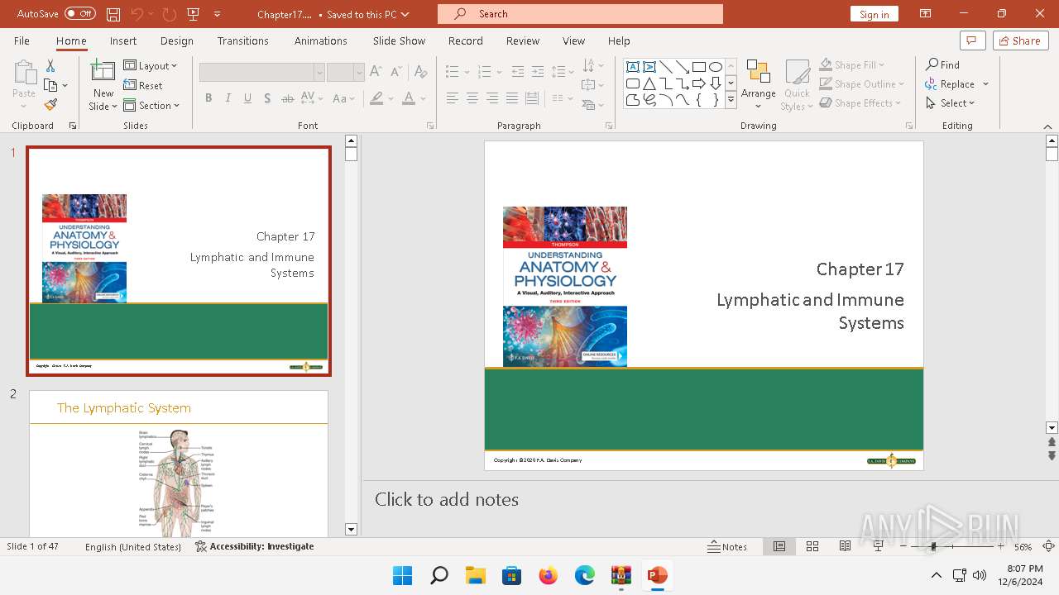The image size is (1059, 595).
Task: Toggle text Shadow formatting
Action: click(267, 98)
